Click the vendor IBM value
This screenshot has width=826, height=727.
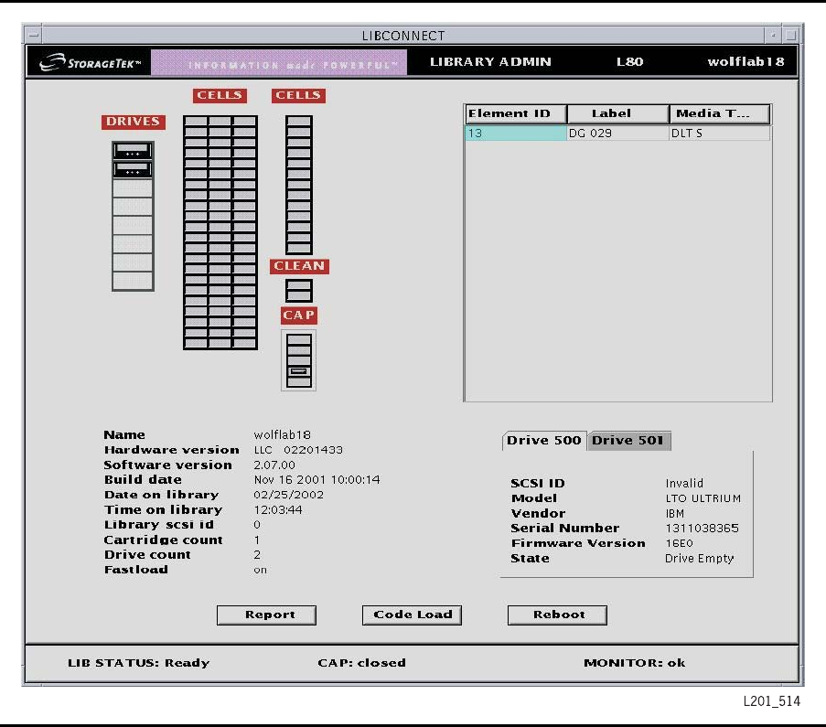click(674, 514)
